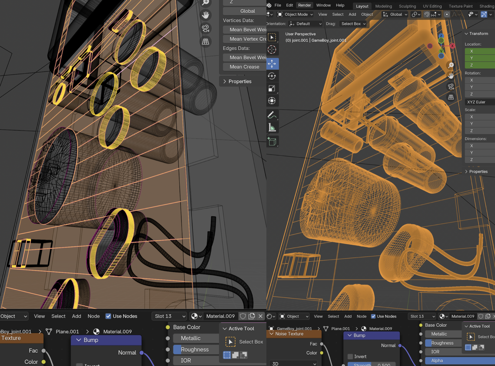Click fake user shield icon in left node editor
The height and width of the screenshot is (366, 495).
click(x=243, y=316)
